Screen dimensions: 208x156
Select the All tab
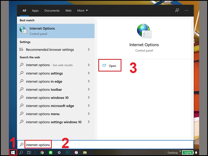[24, 10]
